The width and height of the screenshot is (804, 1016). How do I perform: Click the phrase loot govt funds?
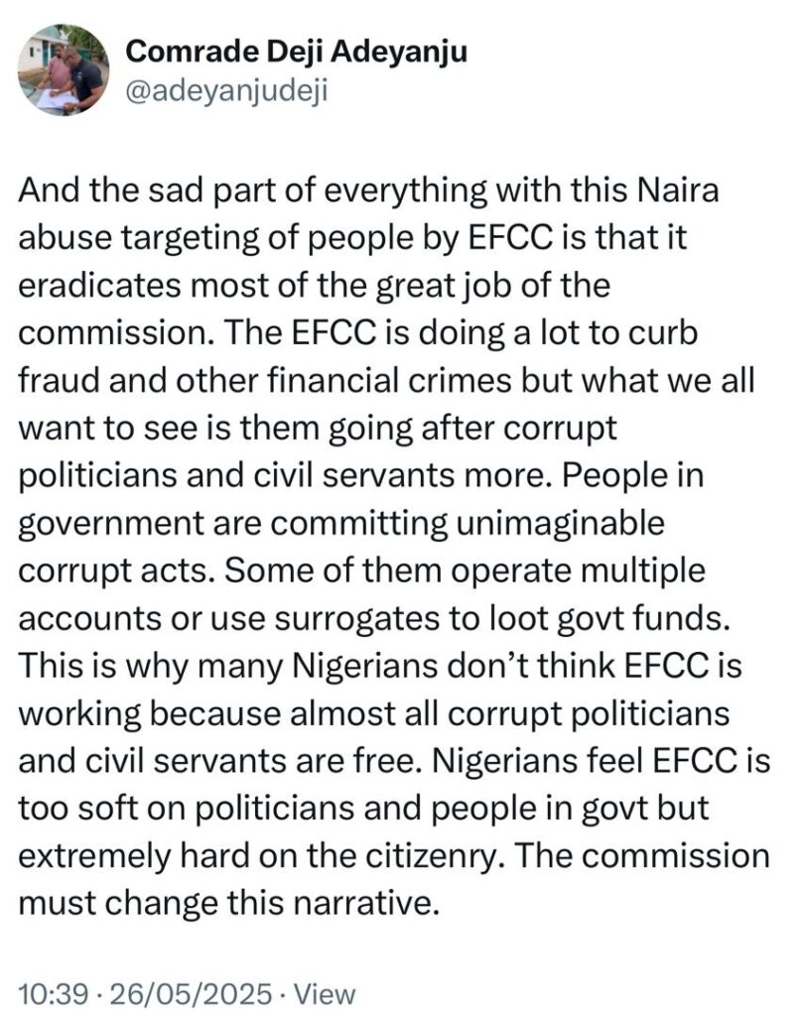608,618
